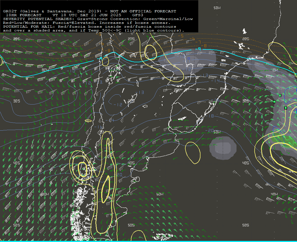Select the Green=Marginal/Low legend text

pos(168,19)
